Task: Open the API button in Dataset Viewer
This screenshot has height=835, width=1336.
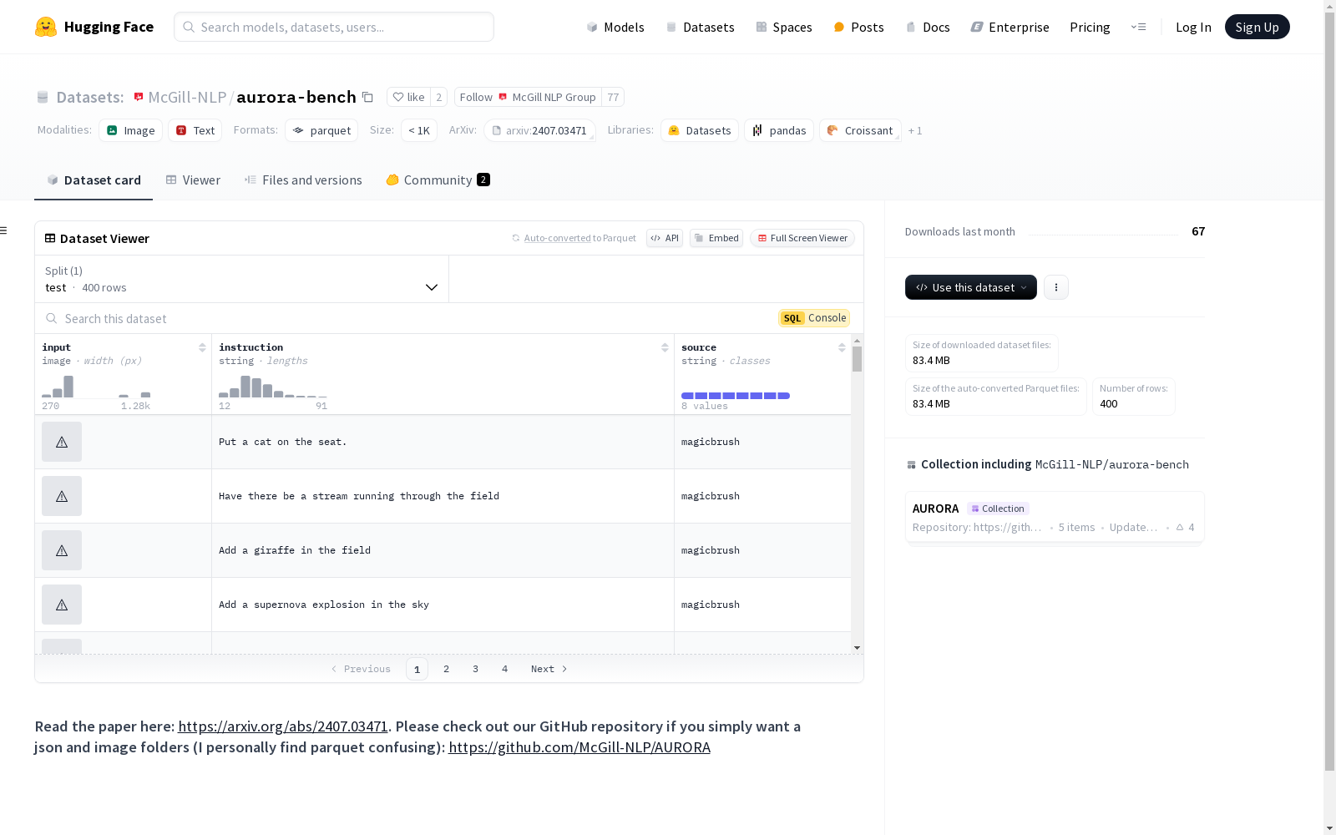Action: click(665, 238)
